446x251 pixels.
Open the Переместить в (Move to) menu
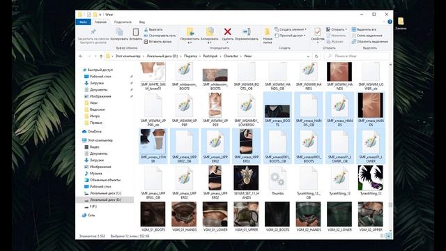(x=190, y=36)
